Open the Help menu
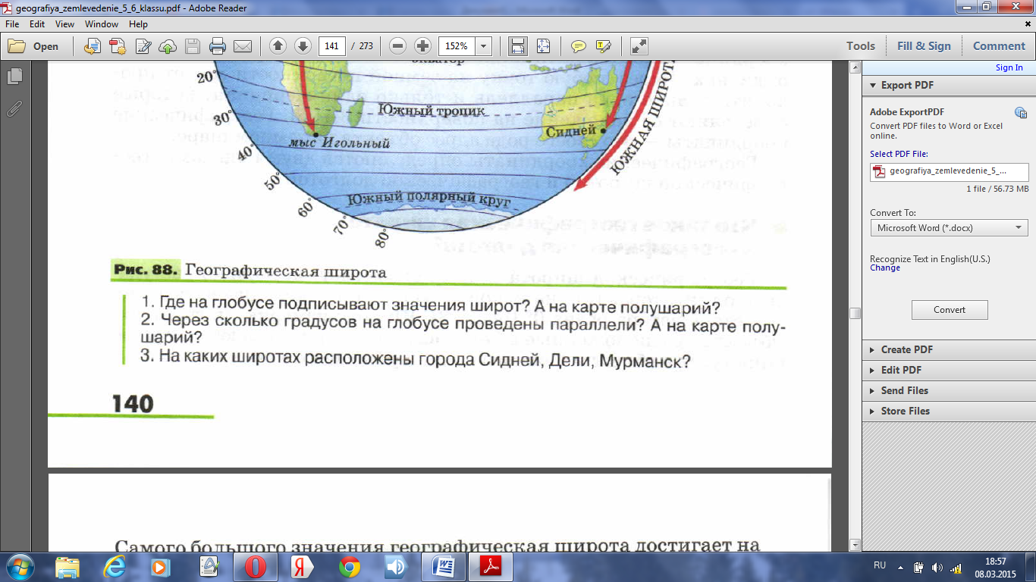Viewport: 1036px width, 582px height. (x=138, y=24)
